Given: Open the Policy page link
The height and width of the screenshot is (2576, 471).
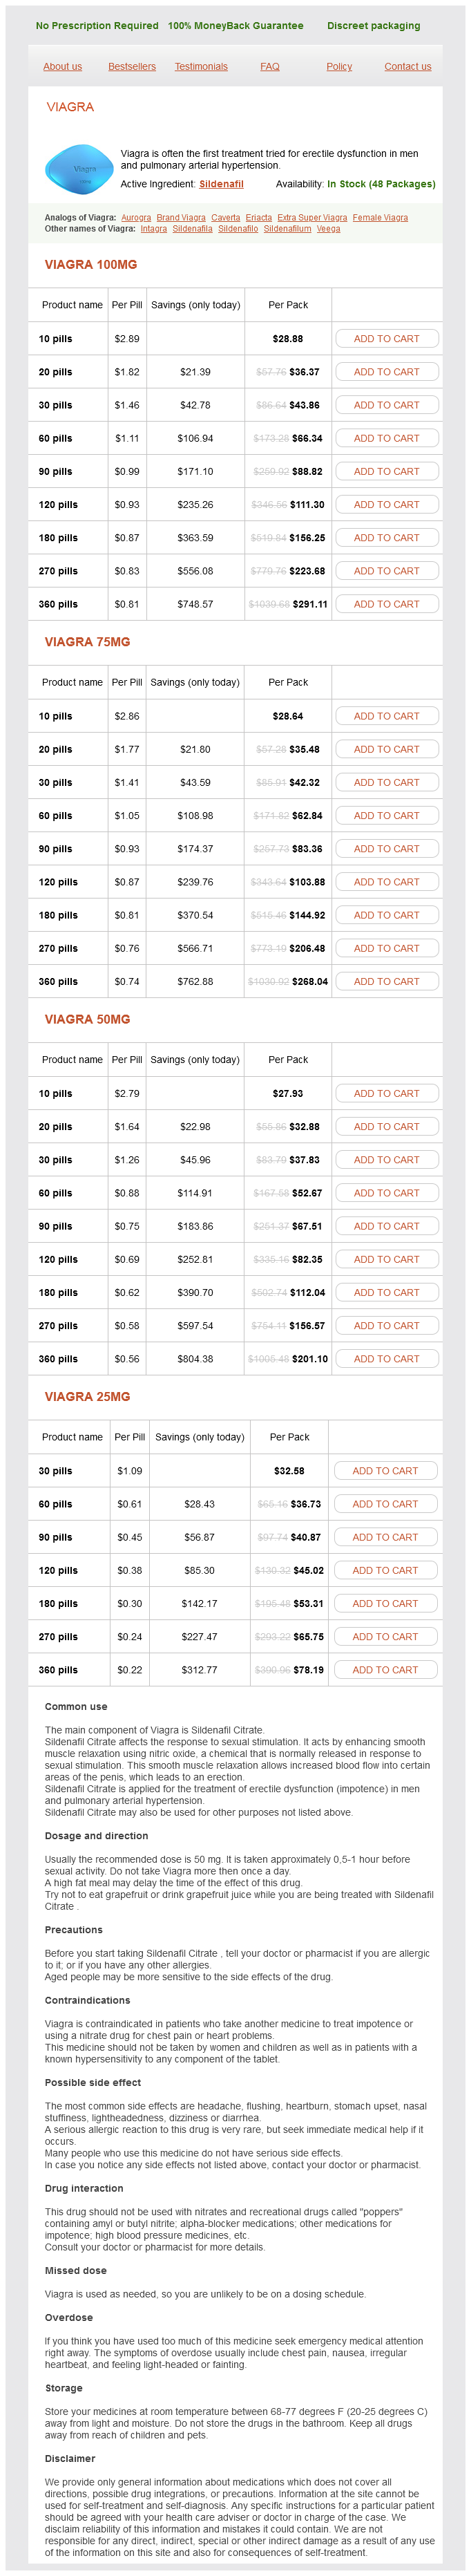Looking at the screenshot, I should click(339, 67).
